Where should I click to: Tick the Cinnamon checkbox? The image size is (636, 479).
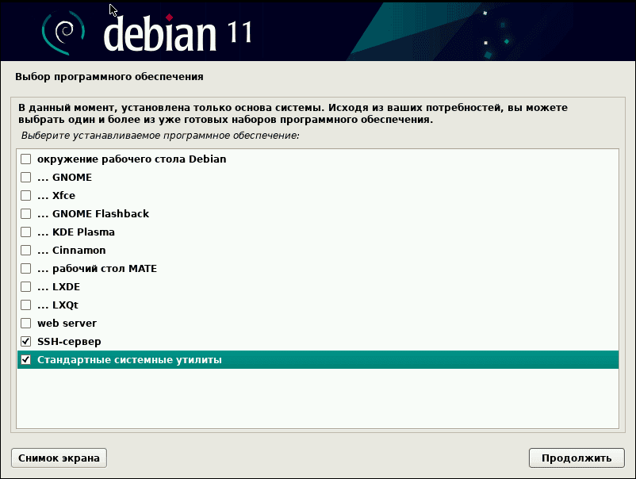26,251
